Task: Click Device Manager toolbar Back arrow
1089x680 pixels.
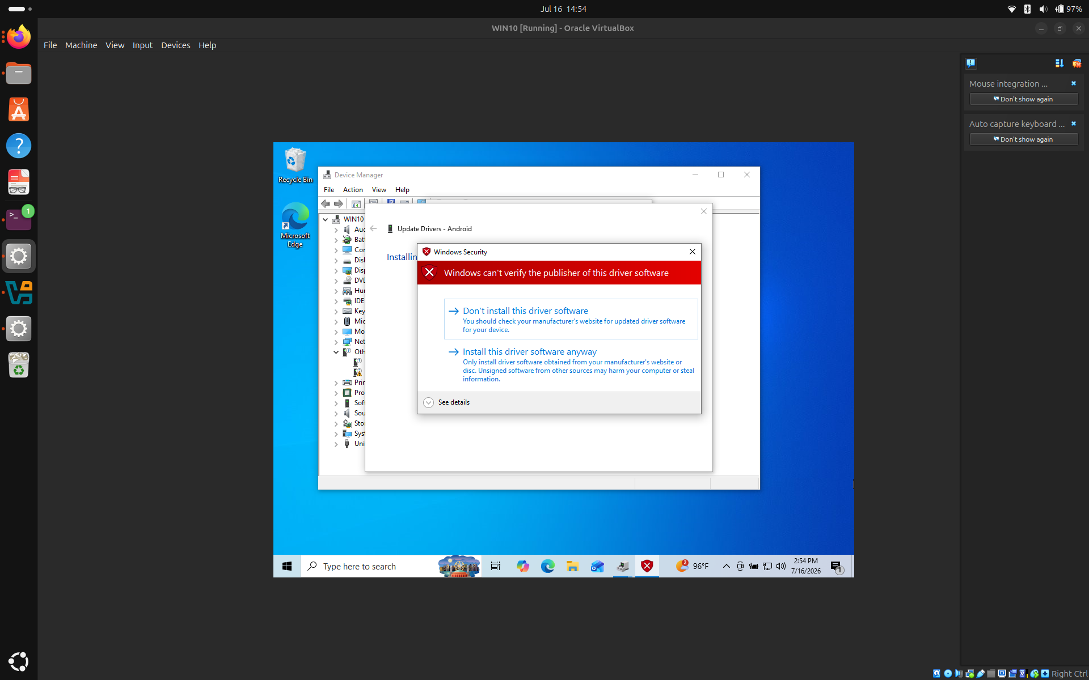Action: 326,204
